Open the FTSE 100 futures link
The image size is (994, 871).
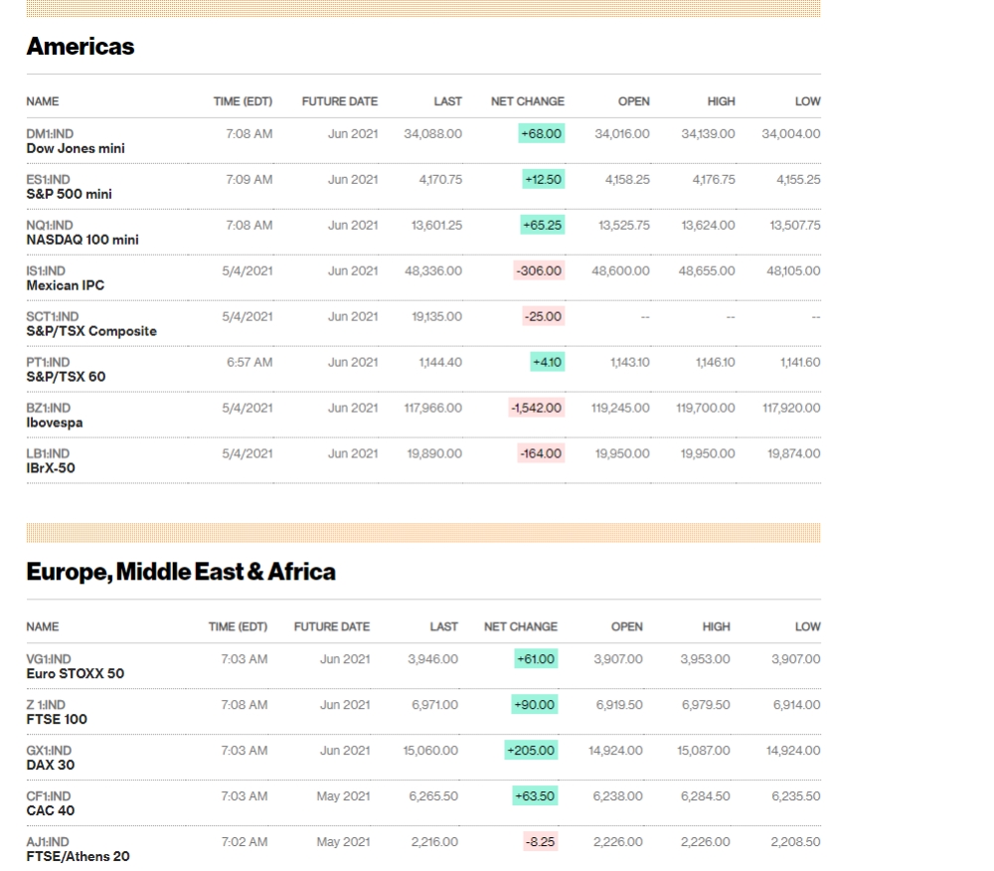pos(57,719)
